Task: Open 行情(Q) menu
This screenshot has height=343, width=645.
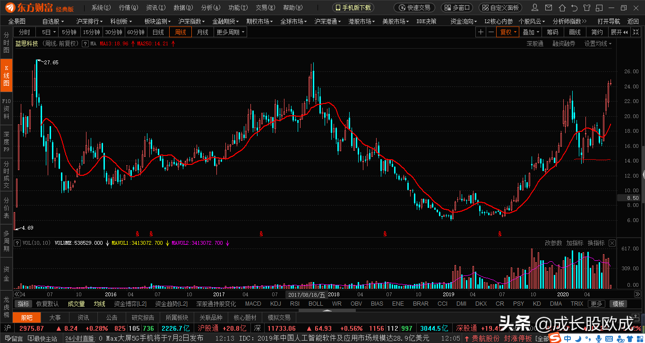Action: pyautogui.click(x=129, y=8)
